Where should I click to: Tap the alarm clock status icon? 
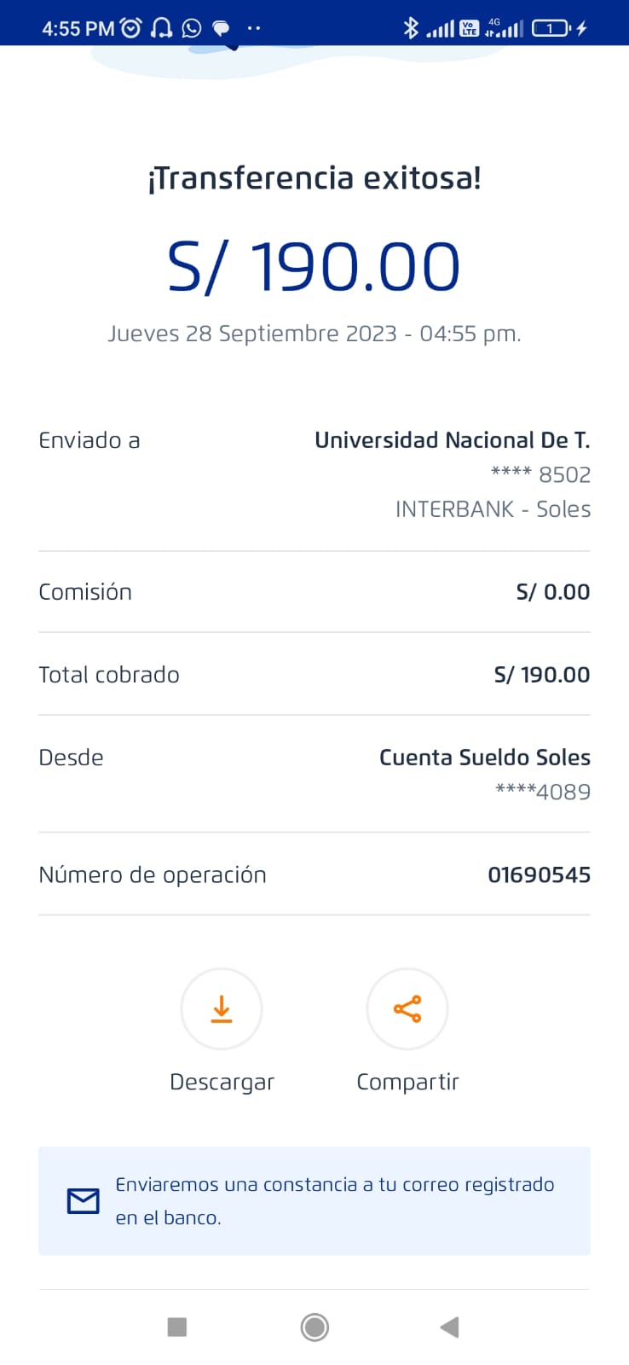[131, 28]
